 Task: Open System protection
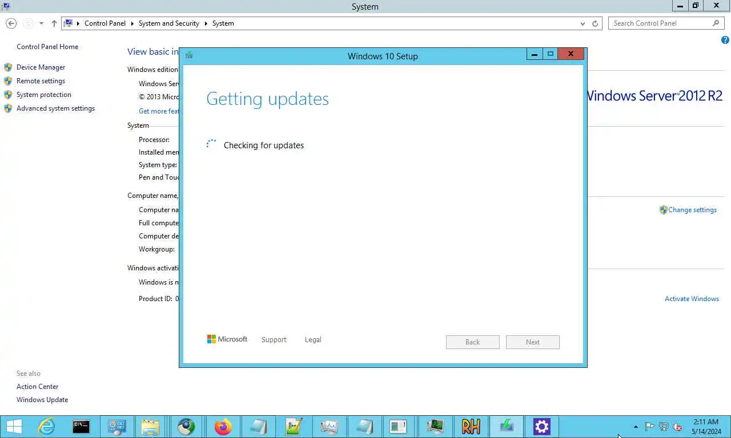pyautogui.click(x=44, y=95)
